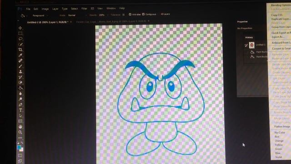The height and width of the screenshot is (164, 291).
Task: Open the Layer menu
Action: [x=55, y=9]
